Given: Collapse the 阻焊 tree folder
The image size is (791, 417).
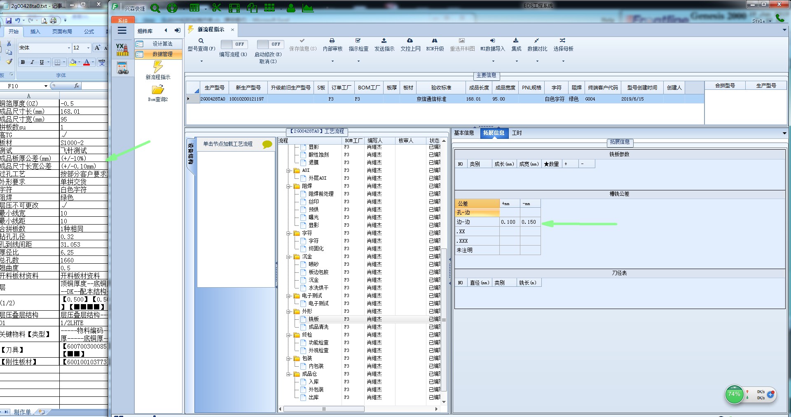Looking at the screenshot, I should (288, 186).
